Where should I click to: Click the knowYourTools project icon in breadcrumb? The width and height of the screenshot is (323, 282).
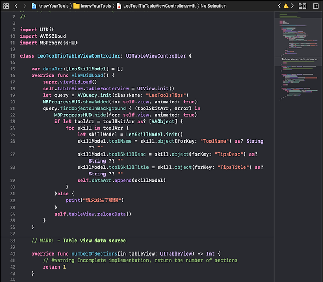coord(34,6)
